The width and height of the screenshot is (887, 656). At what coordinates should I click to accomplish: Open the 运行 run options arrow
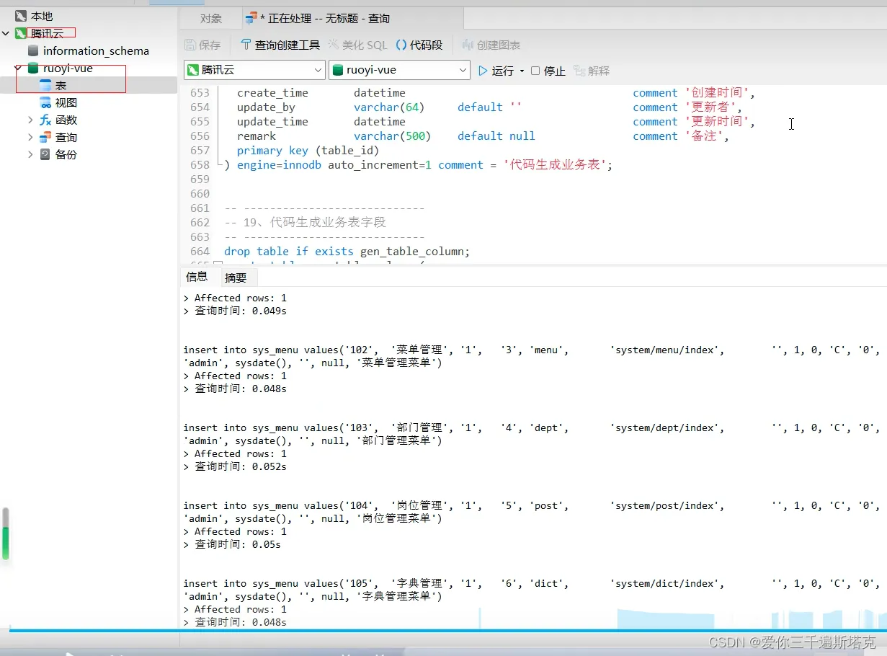[x=522, y=71]
